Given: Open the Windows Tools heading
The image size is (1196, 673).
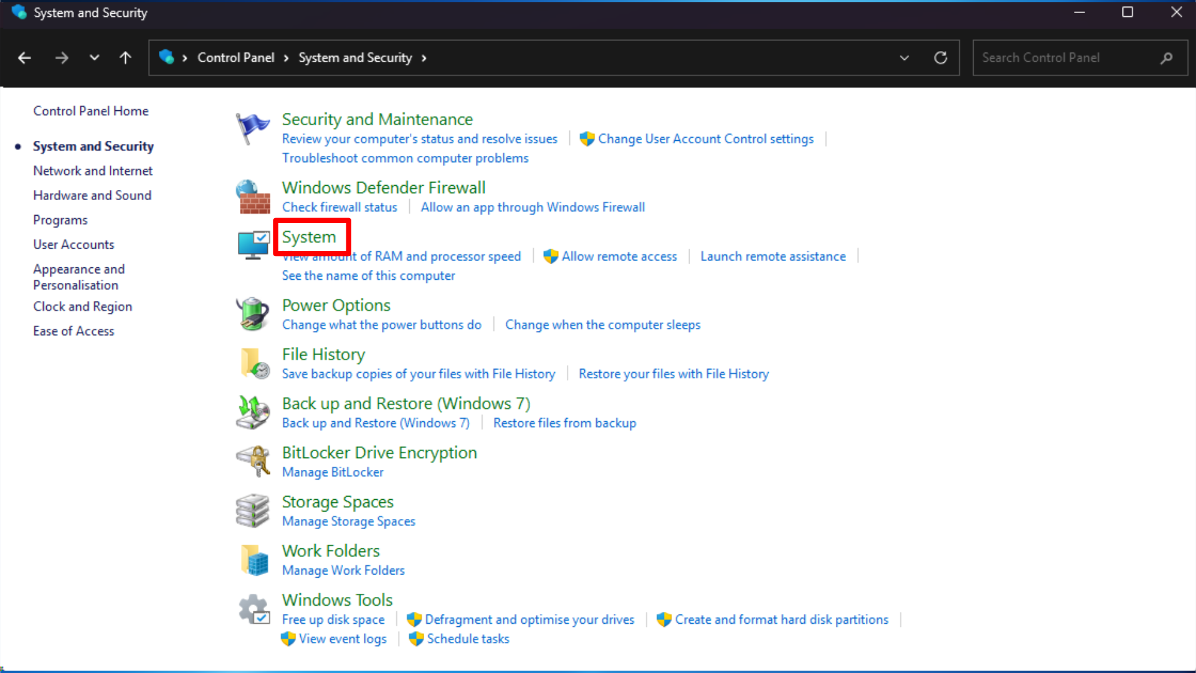Looking at the screenshot, I should (x=337, y=600).
